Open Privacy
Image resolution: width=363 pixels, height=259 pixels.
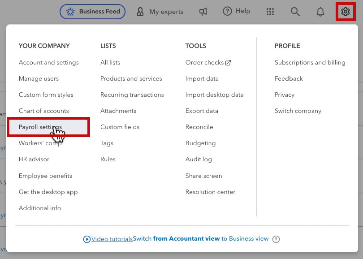pyautogui.click(x=285, y=95)
